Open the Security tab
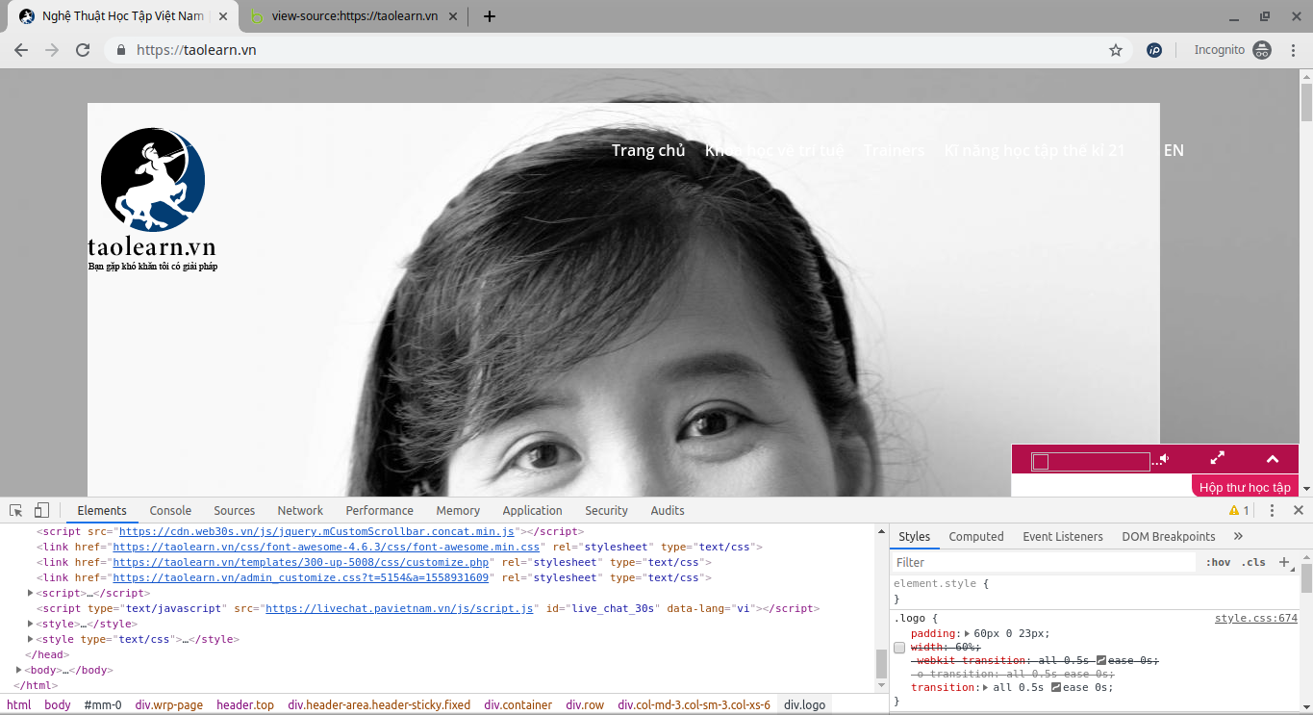 (606, 511)
